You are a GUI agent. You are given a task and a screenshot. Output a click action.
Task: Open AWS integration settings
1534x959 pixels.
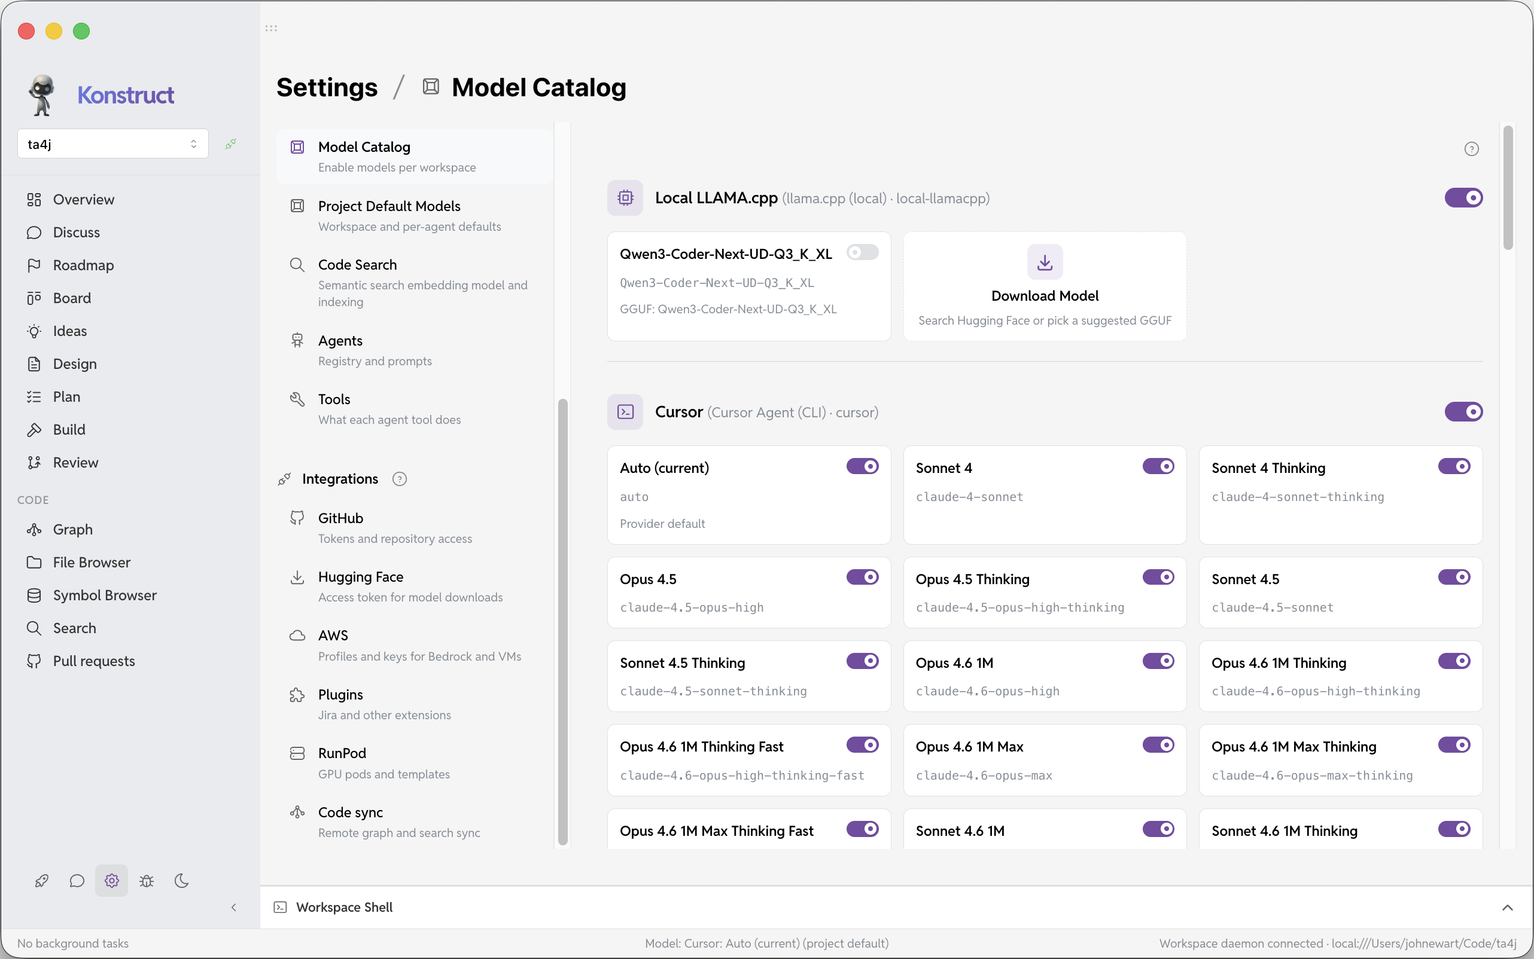point(415,646)
